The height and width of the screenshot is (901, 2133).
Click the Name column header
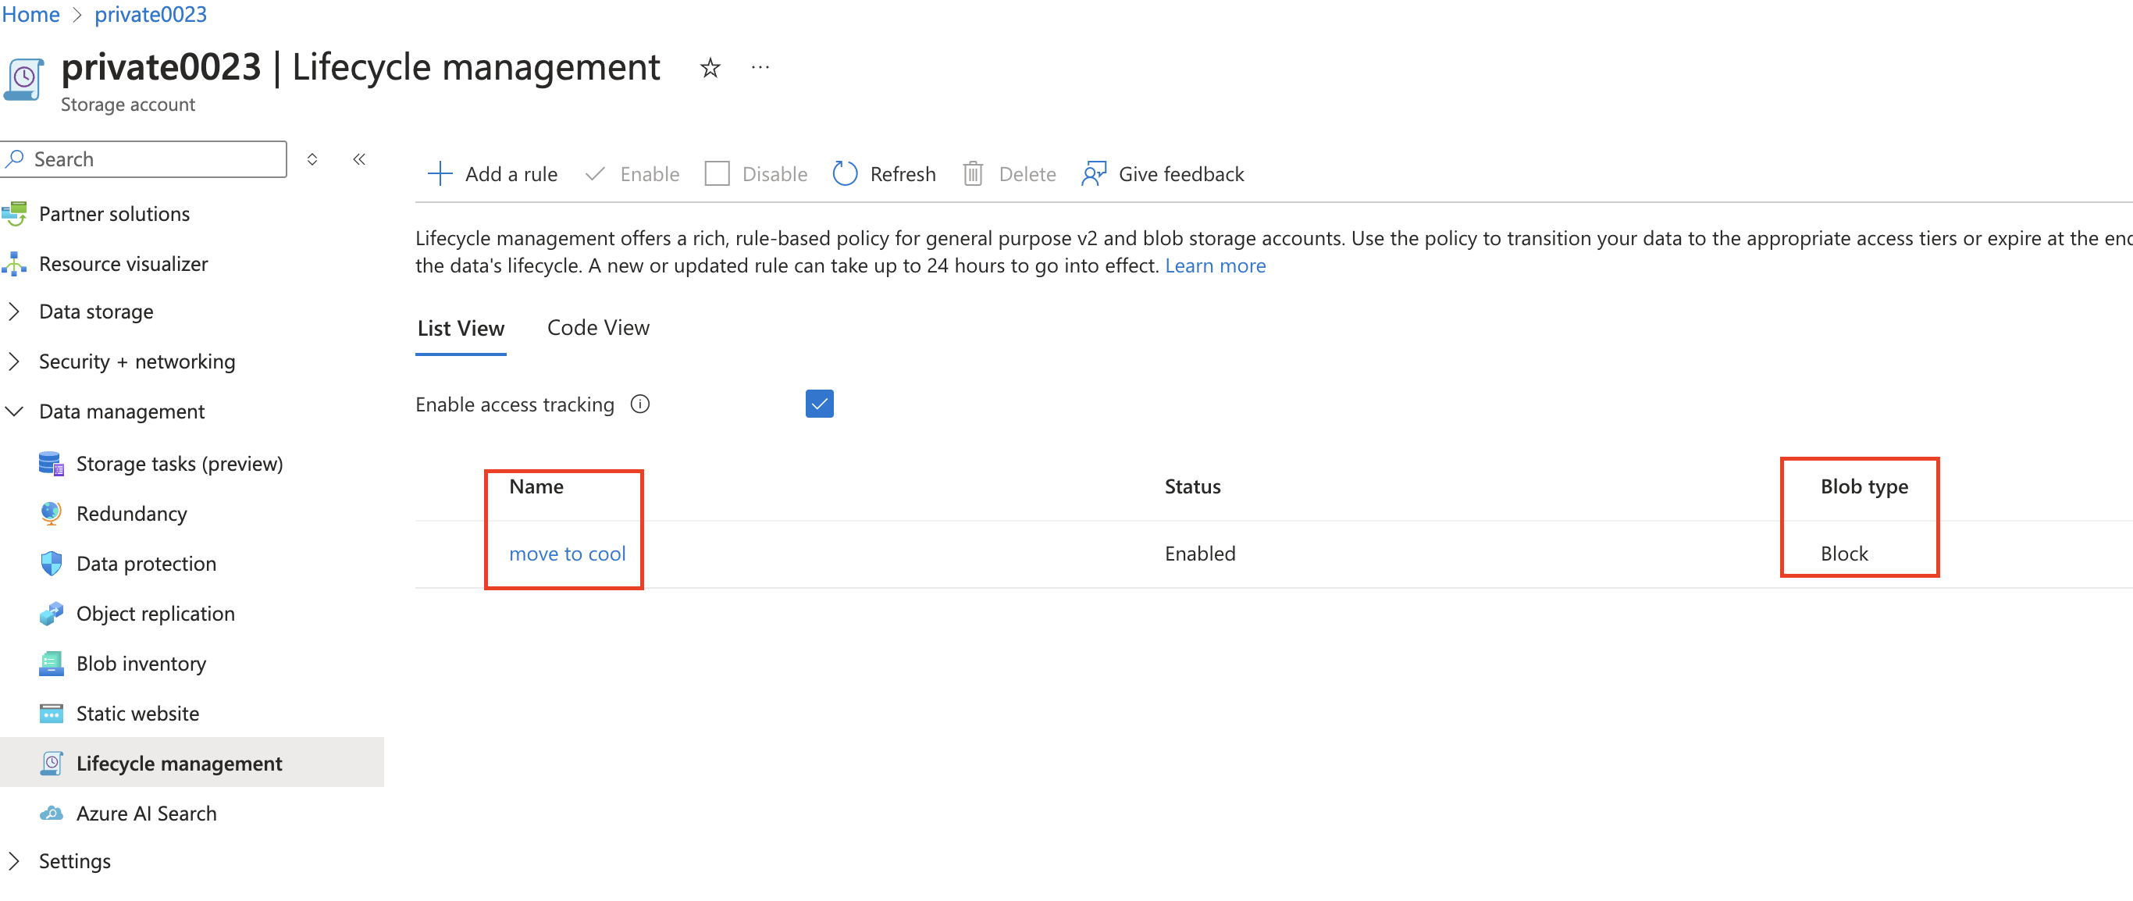pos(536,486)
